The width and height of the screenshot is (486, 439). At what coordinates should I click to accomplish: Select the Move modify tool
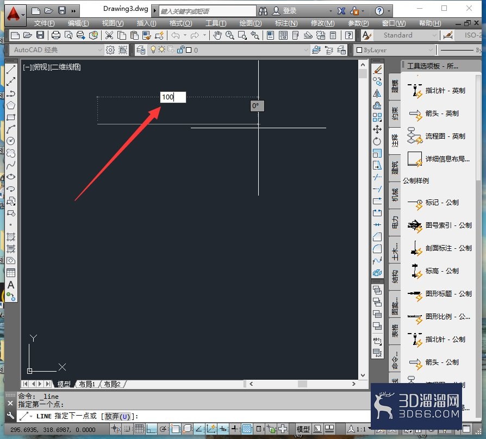377,129
